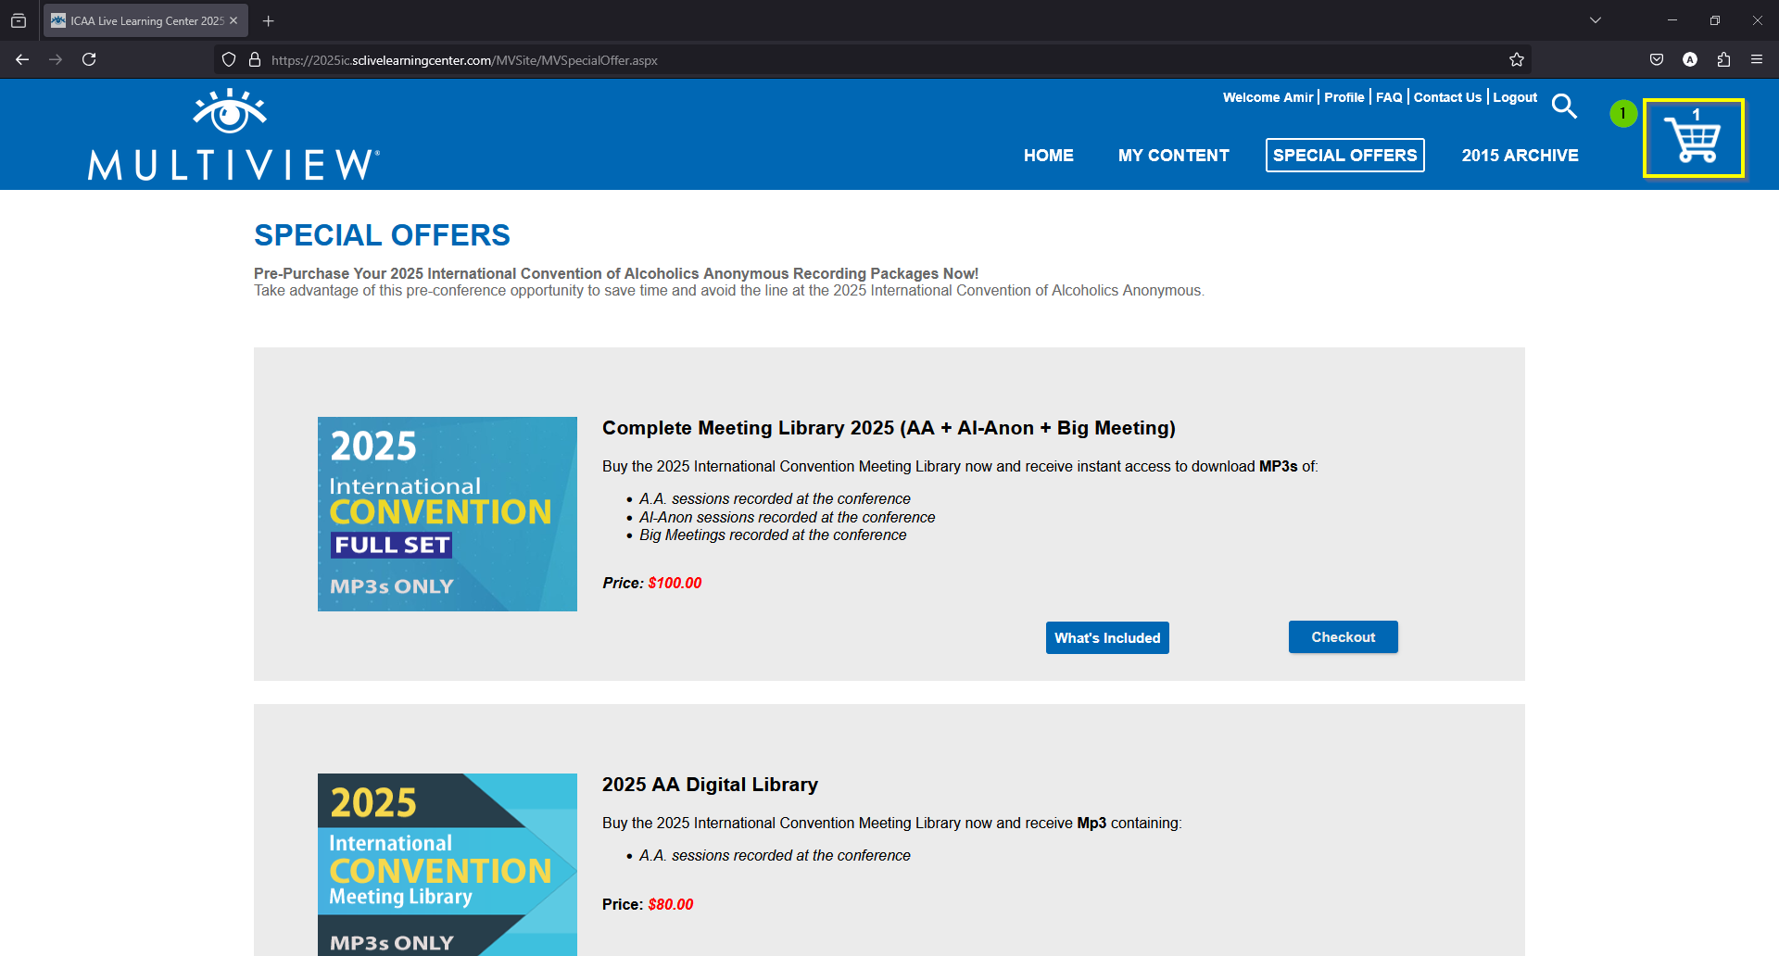The height and width of the screenshot is (956, 1779).
Task: Click the $80.00 price
Action: [671, 904]
